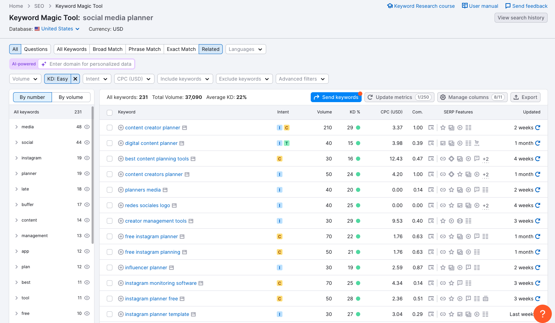Viewport: 555px width, 323px height.
Task: View SERP magnifier for creator management tools
Action: coord(431,221)
